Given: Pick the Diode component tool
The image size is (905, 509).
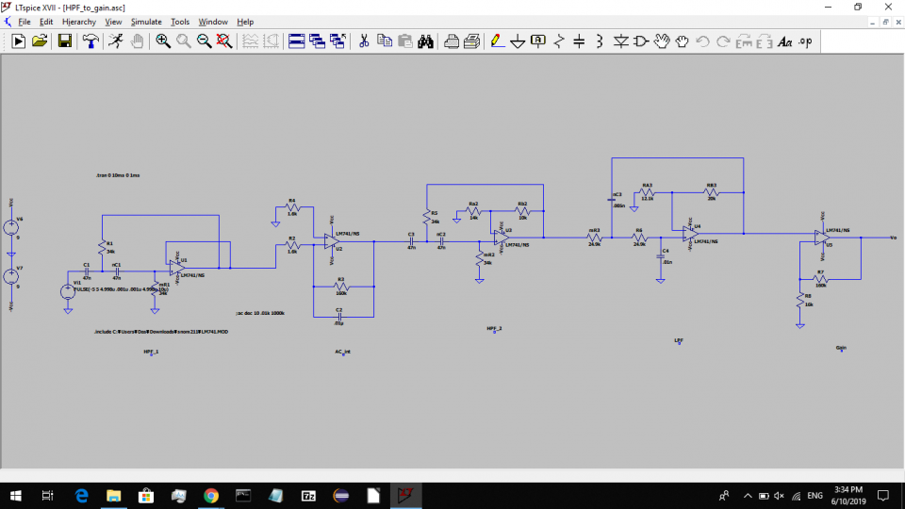Looking at the screenshot, I should click(621, 41).
